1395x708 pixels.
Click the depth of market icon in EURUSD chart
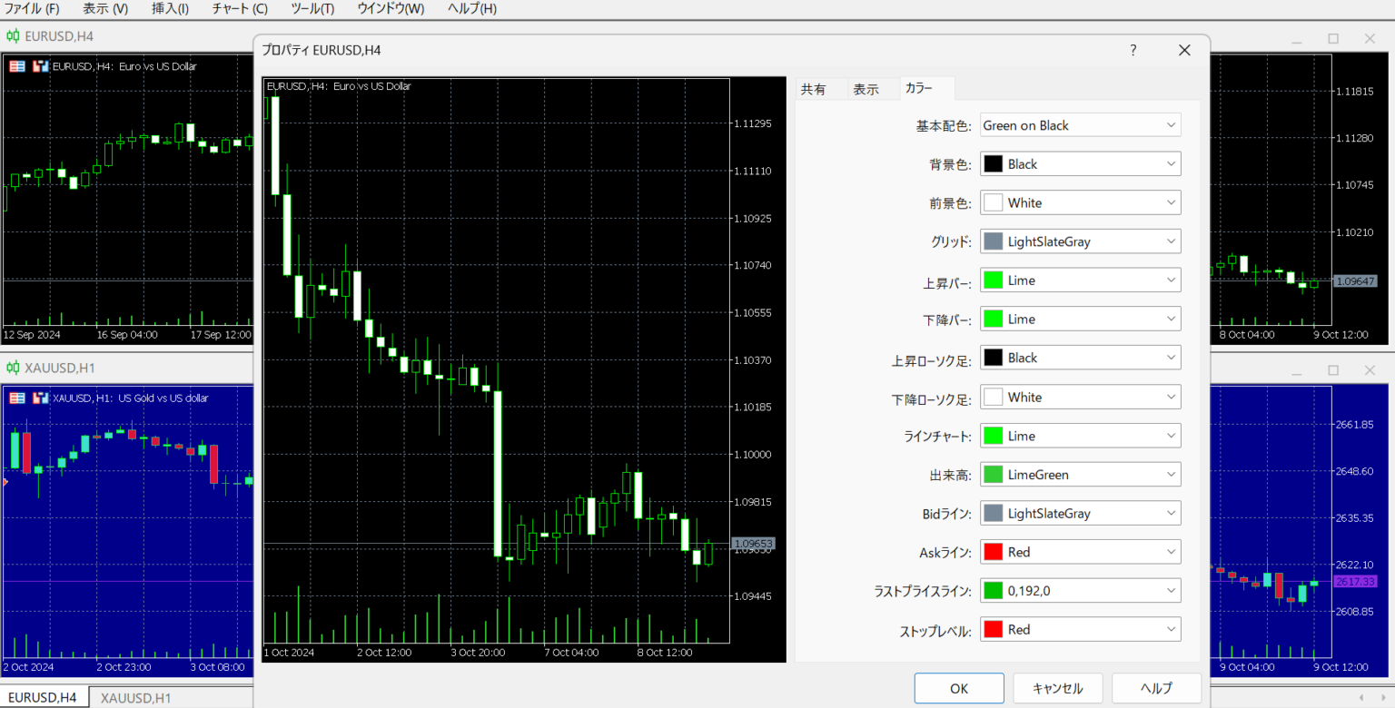click(40, 66)
